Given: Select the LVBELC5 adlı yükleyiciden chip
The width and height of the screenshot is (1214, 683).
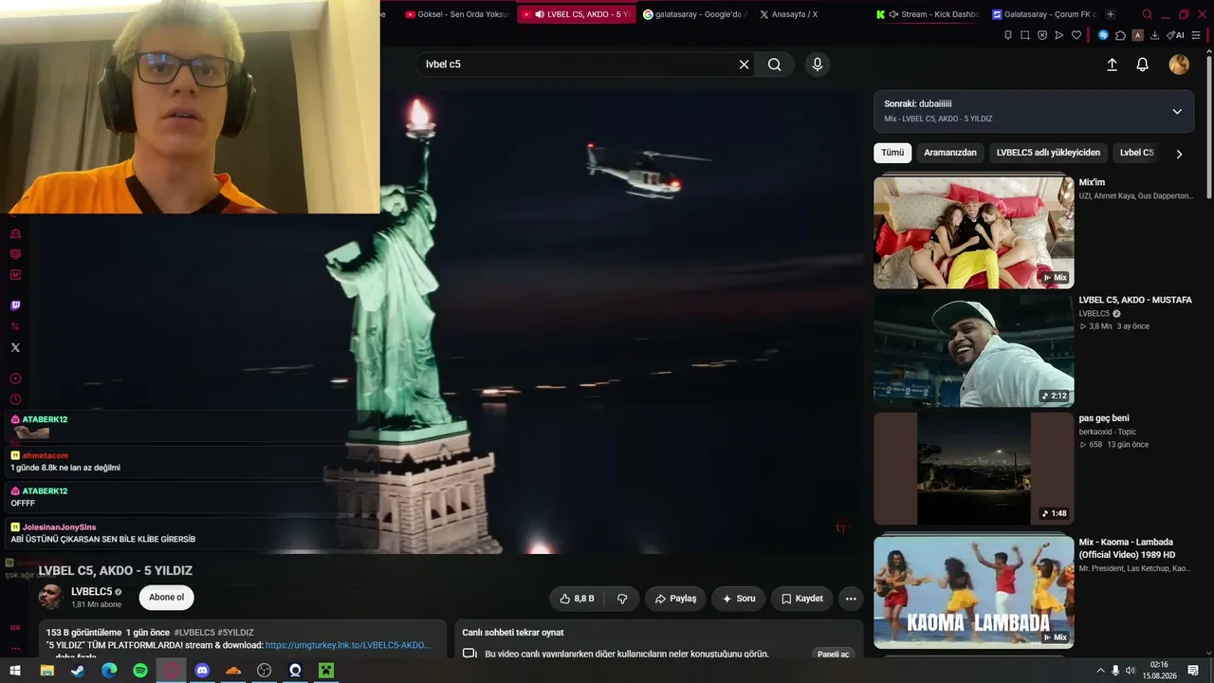Looking at the screenshot, I should point(1048,153).
